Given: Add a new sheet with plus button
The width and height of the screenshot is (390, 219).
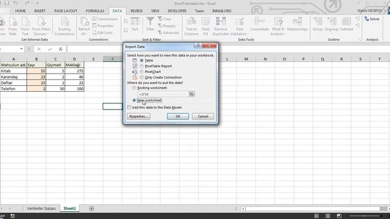Looking at the screenshot, I should click(91, 208).
